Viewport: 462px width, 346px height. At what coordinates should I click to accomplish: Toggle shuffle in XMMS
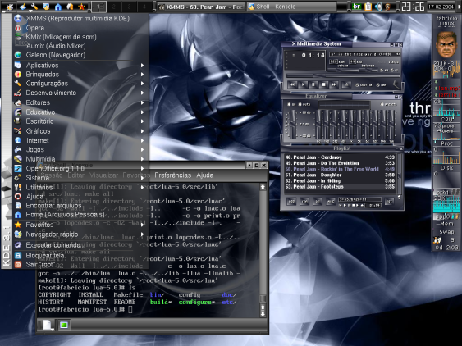tap(364, 84)
